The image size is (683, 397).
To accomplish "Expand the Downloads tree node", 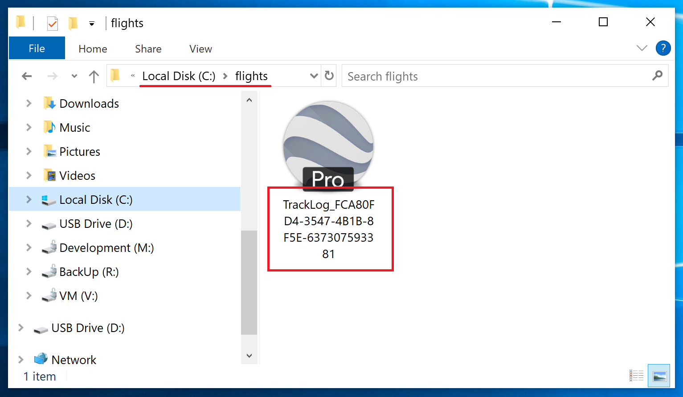I will pos(29,103).
